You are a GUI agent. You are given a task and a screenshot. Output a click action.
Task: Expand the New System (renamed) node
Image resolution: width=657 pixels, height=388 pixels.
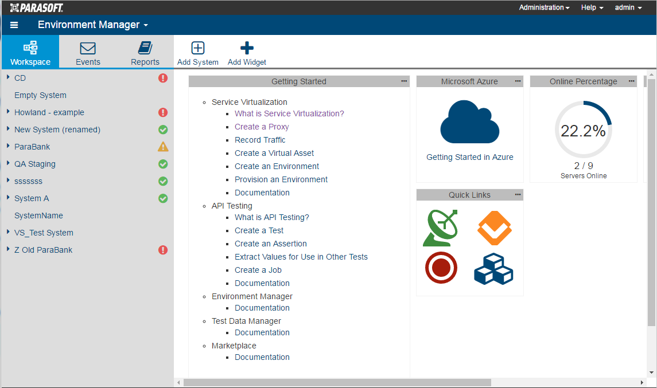click(x=8, y=129)
